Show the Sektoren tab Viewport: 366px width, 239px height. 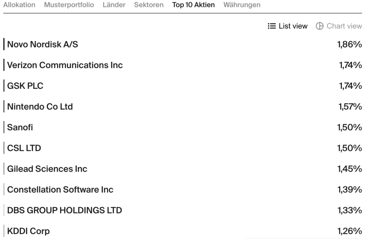pyautogui.click(x=149, y=5)
